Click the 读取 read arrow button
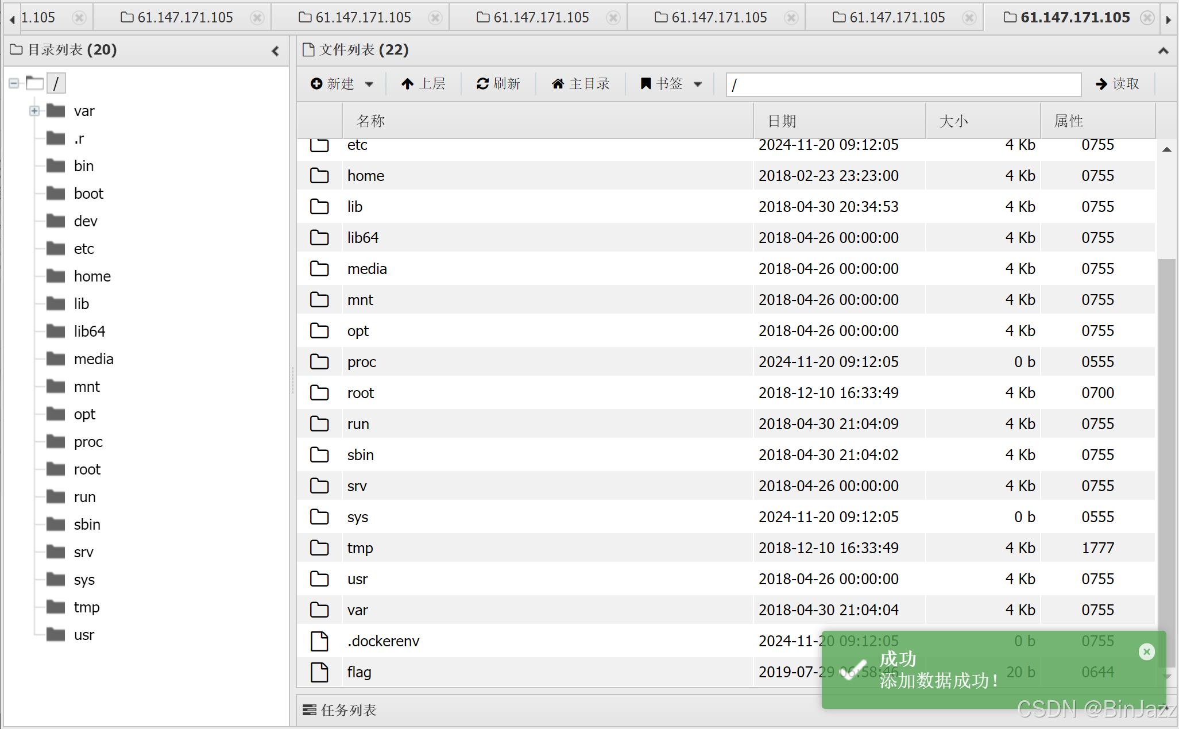The width and height of the screenshot is (1179, 729). 1117,84
